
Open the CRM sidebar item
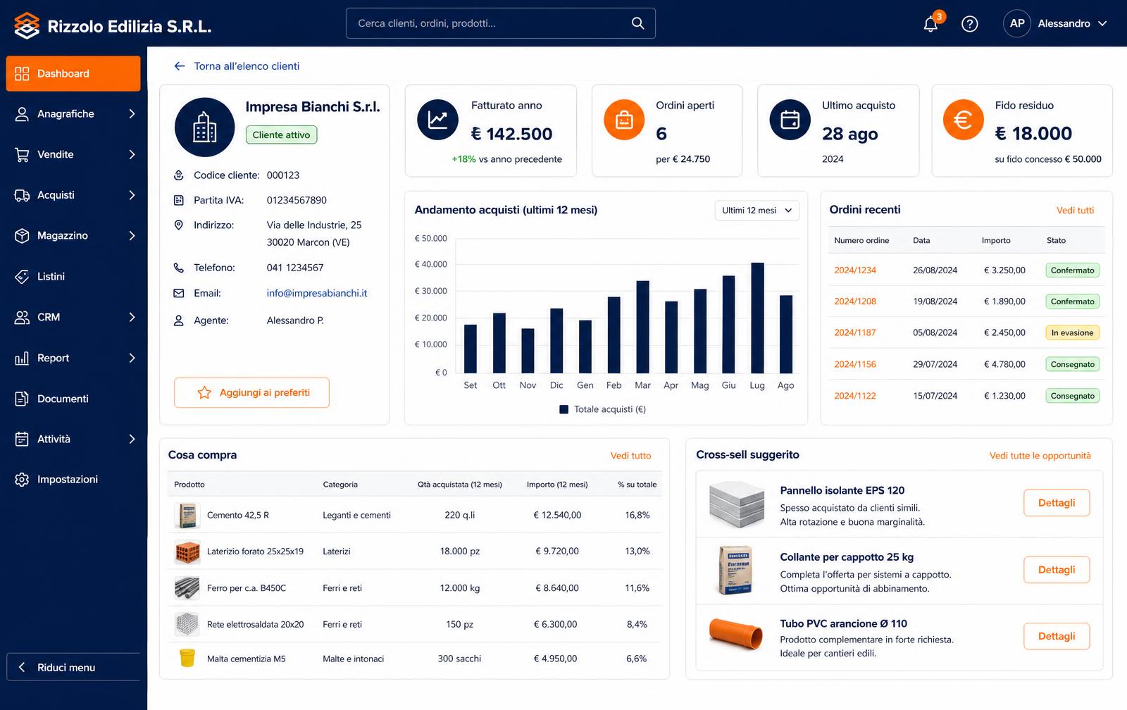[x=73, y=318]
